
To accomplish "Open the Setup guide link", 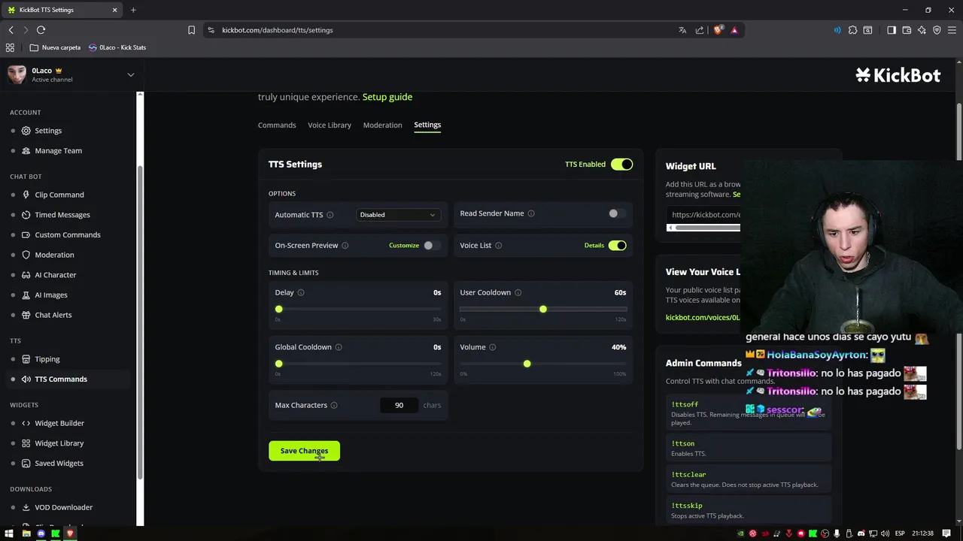I will click(x=387, y=97).
